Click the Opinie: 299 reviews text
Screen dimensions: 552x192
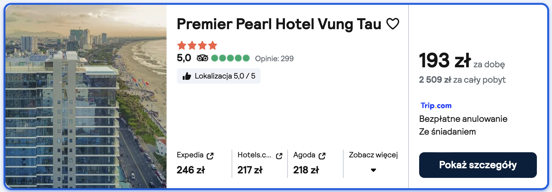coord(274,59)
